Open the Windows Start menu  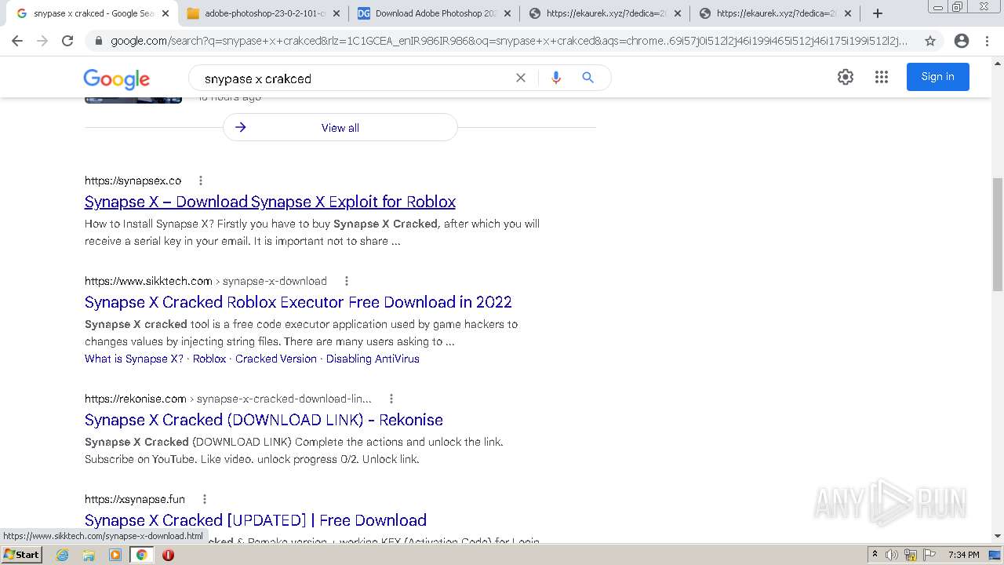22,555
